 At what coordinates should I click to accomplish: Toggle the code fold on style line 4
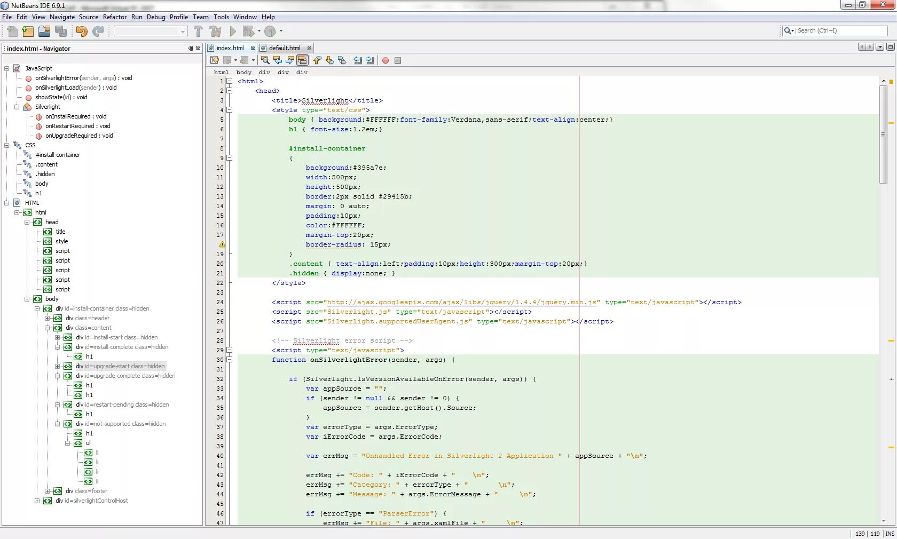[230, 110]
